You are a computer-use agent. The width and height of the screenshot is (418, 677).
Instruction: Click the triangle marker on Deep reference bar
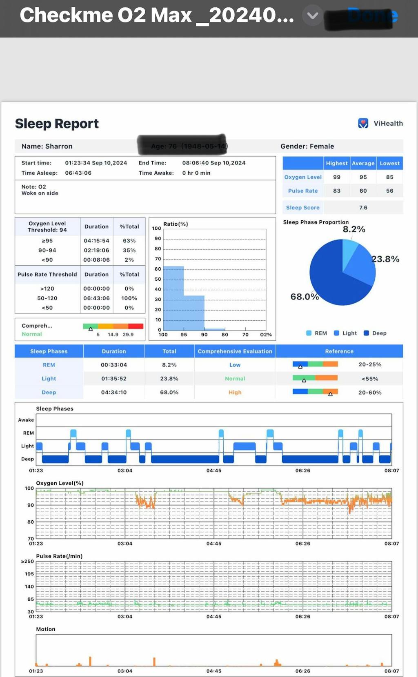click(x=330, y=394)
